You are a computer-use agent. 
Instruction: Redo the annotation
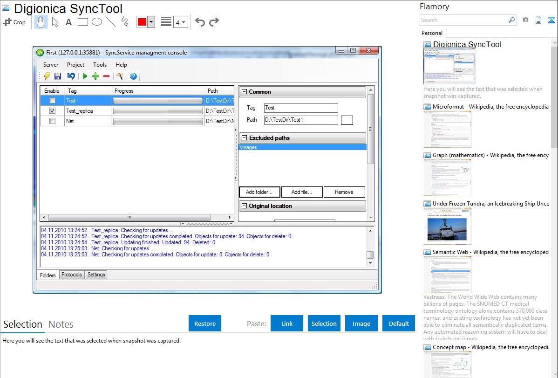(214, 22)
